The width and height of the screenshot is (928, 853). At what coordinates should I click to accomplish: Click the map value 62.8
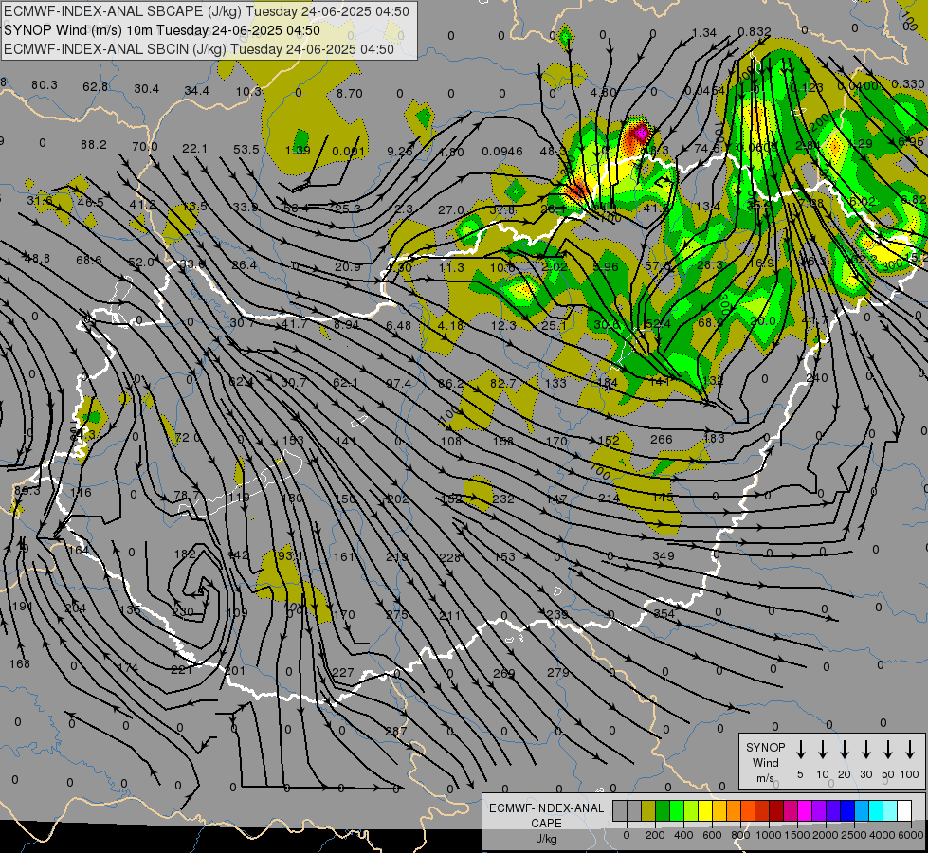[x=96, y=87]
